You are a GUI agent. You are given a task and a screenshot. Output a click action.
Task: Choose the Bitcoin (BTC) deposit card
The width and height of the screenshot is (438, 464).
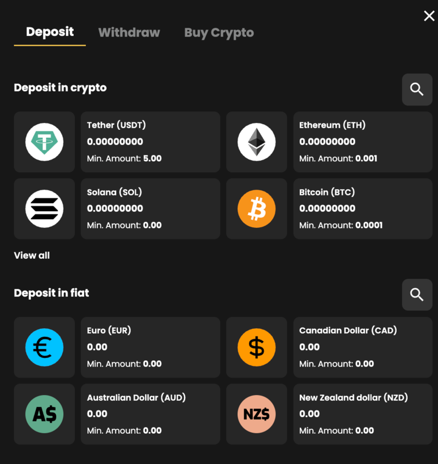pyautogui.click(x=363, y=209)
